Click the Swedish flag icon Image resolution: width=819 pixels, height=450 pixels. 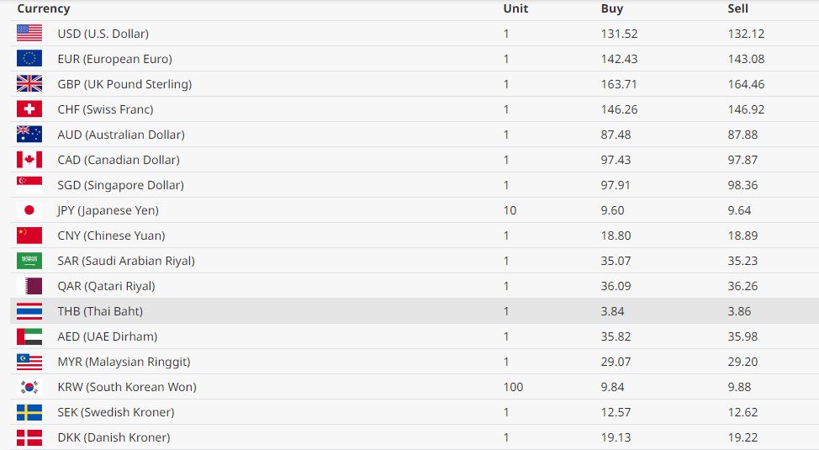(x=29, y=412)
